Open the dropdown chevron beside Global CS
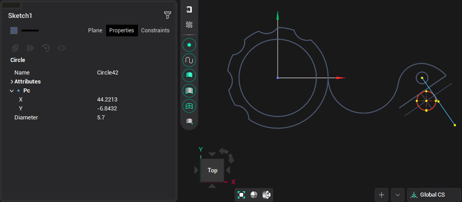This screenshot has width=462, height=202. (x=397, y=195)
